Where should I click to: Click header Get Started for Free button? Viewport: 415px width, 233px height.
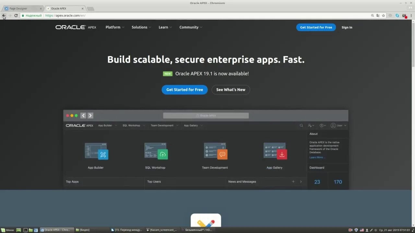point(316,27)
